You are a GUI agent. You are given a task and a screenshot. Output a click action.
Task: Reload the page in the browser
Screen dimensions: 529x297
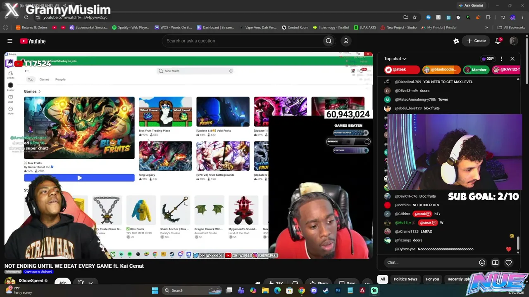coord(26,17)
